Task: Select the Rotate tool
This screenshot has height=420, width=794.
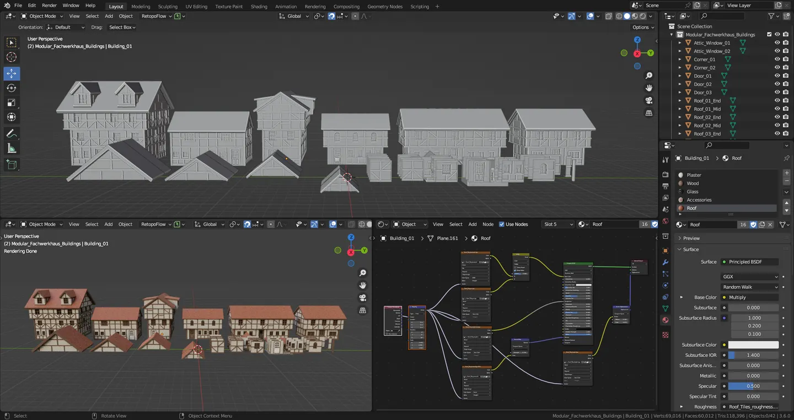Action: pos(11,88)
